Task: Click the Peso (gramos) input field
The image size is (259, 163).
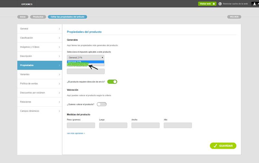Action: click(x=81, y=125)
